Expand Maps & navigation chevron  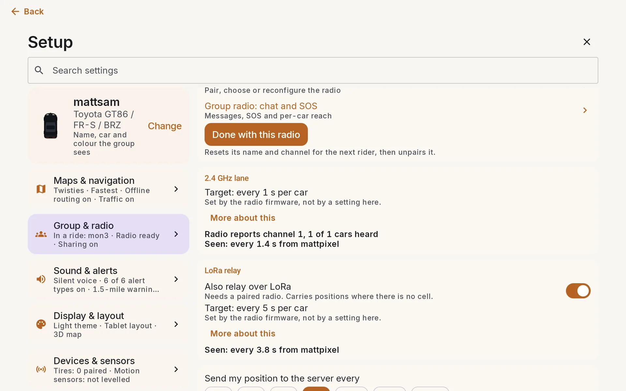click(x=176, y=189)
